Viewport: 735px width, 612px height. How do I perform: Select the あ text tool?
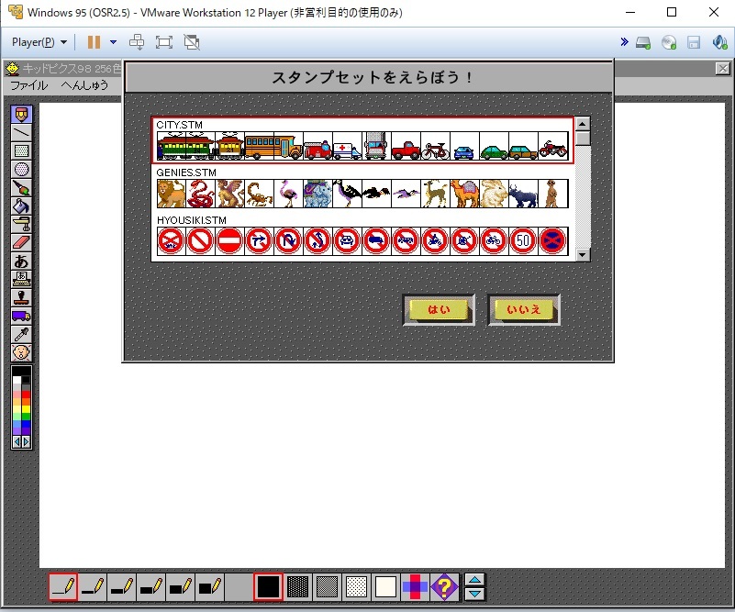coord(21,261)
